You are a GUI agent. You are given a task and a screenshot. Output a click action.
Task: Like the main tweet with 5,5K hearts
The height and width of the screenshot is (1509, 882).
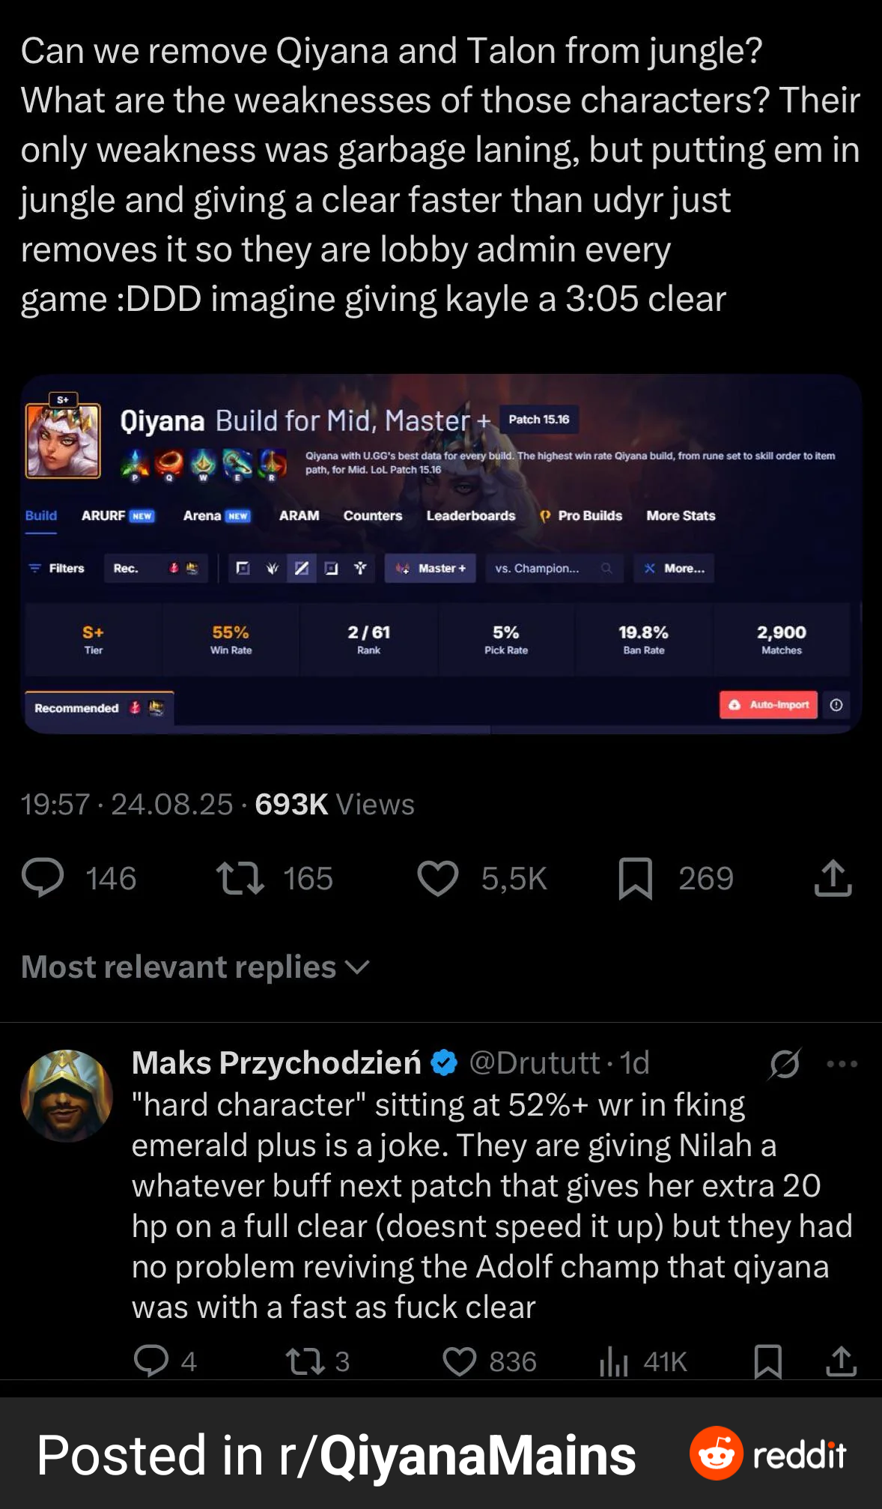click(438, 878)
